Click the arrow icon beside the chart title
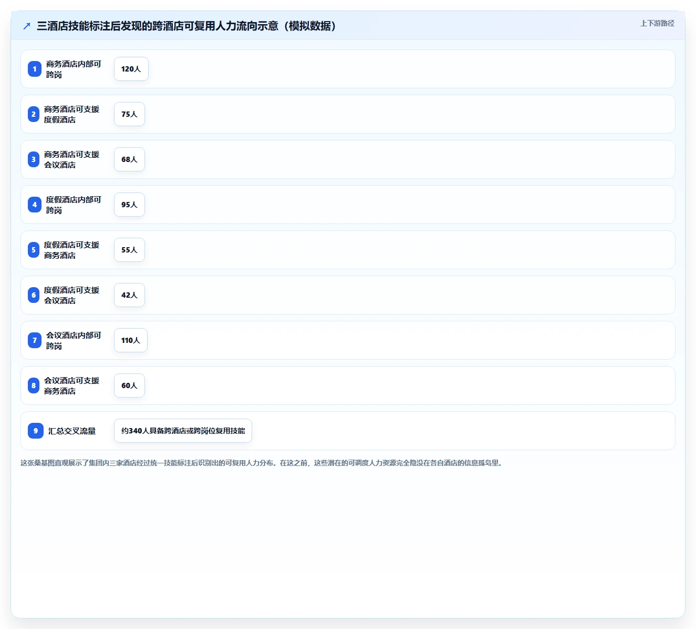Viewport: 696px width, 629px height. 27,26
